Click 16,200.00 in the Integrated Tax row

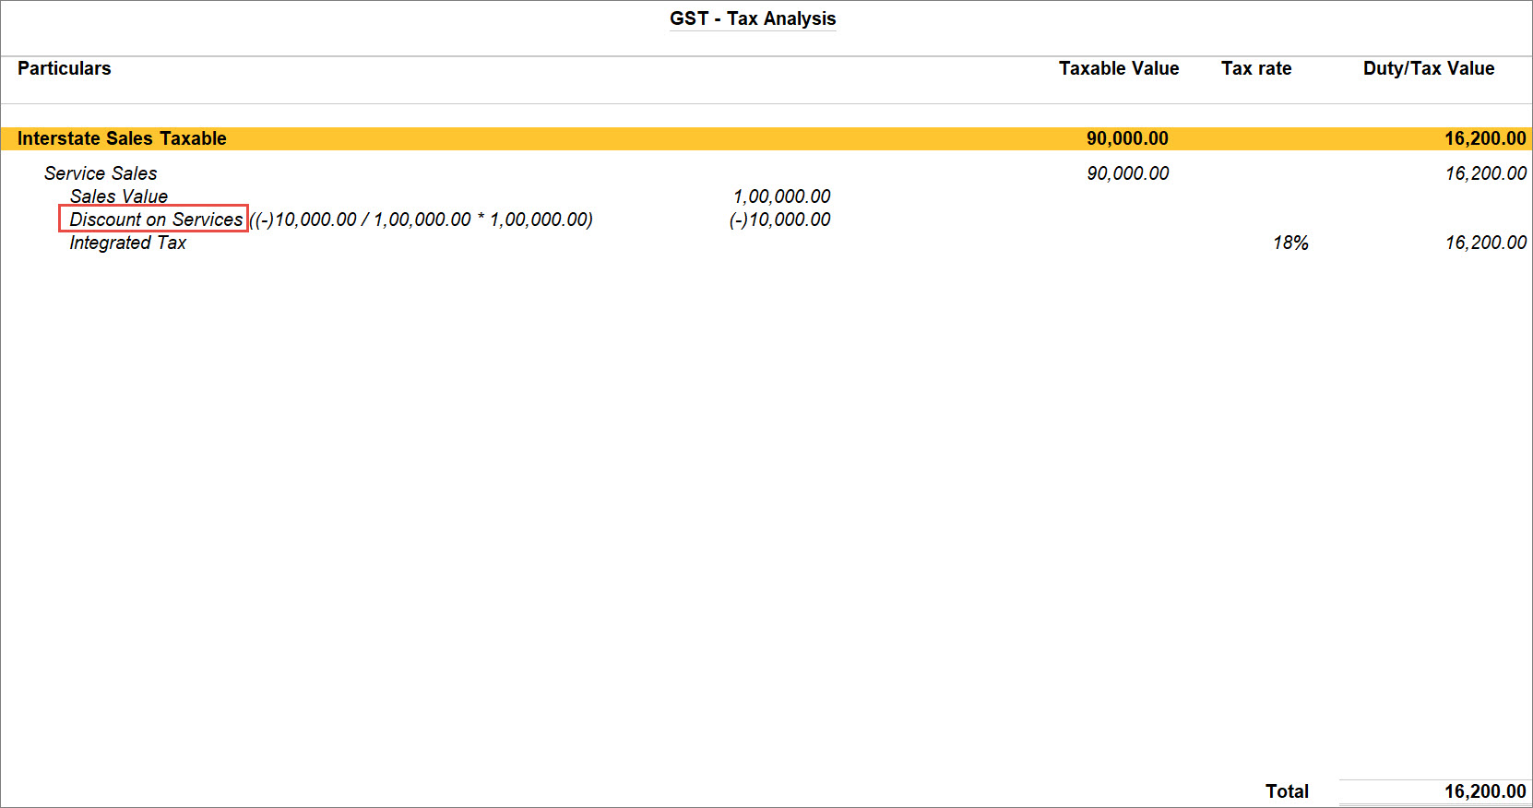pyautogui.click(x=1486, y=243)
